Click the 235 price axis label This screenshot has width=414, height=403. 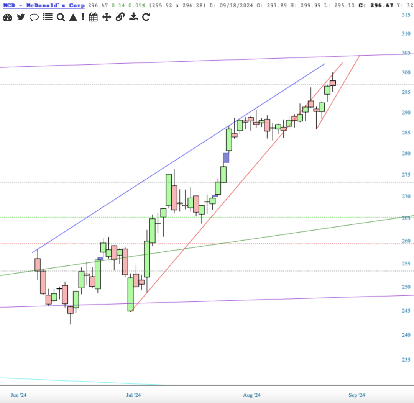click(x=406, y=359)
